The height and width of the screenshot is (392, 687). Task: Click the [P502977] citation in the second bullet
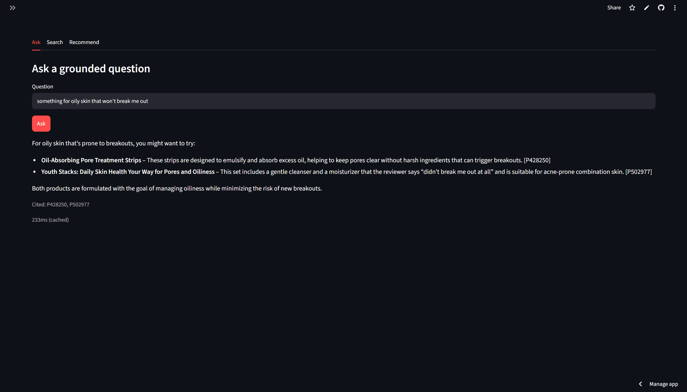[x=638, y=172]
